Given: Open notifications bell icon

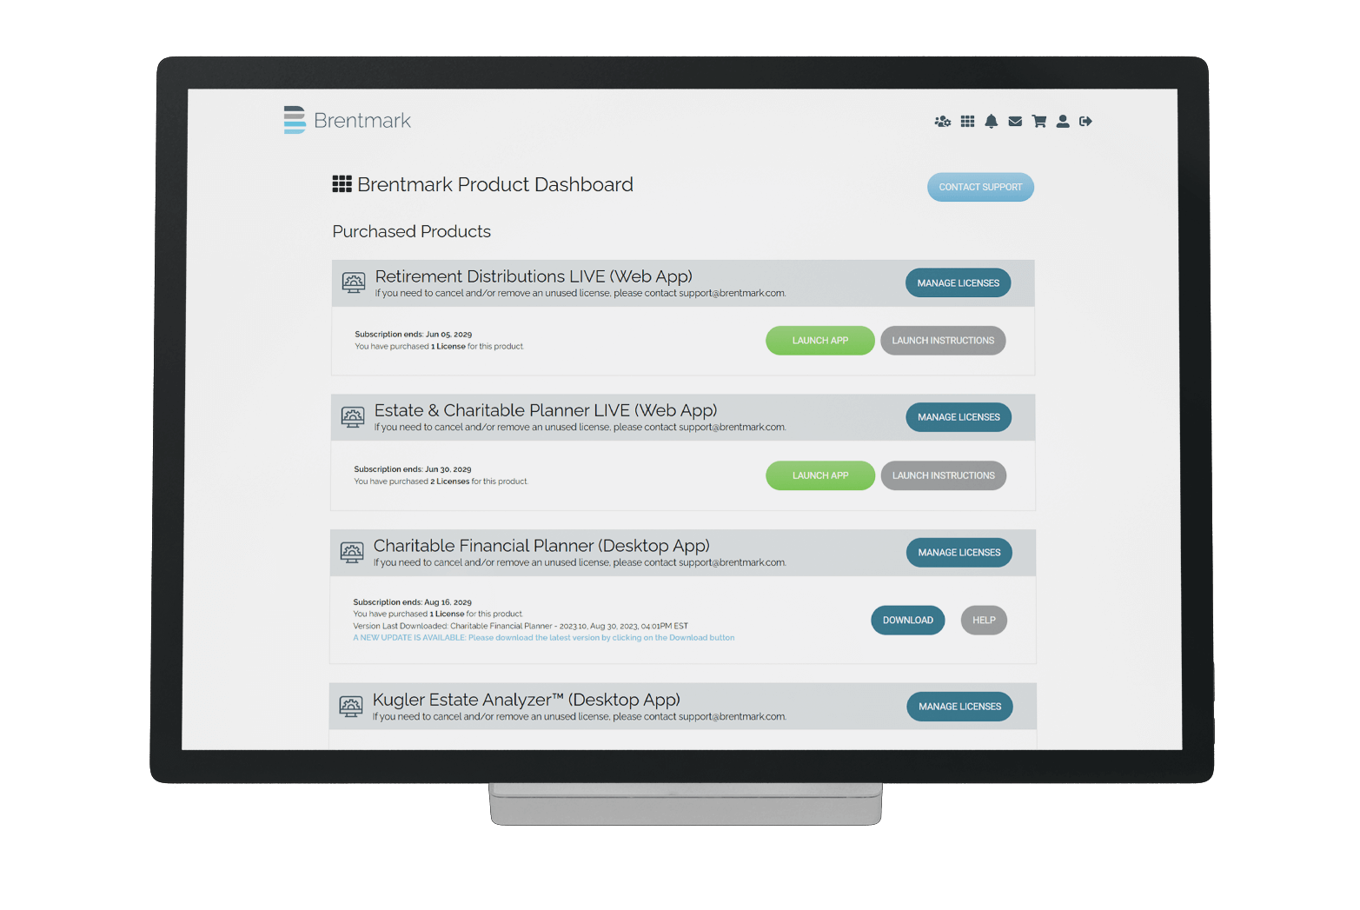Looking at the screenshot, I should coord(992,122).
